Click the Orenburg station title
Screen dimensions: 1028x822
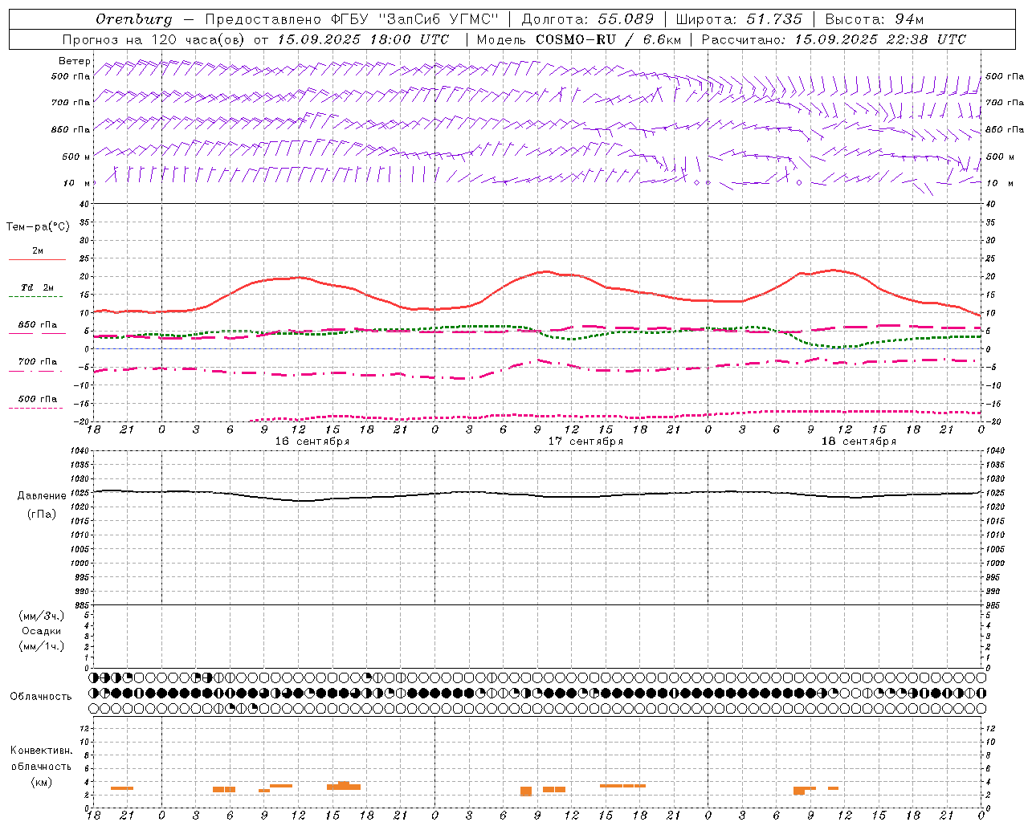tap(133, 19)
